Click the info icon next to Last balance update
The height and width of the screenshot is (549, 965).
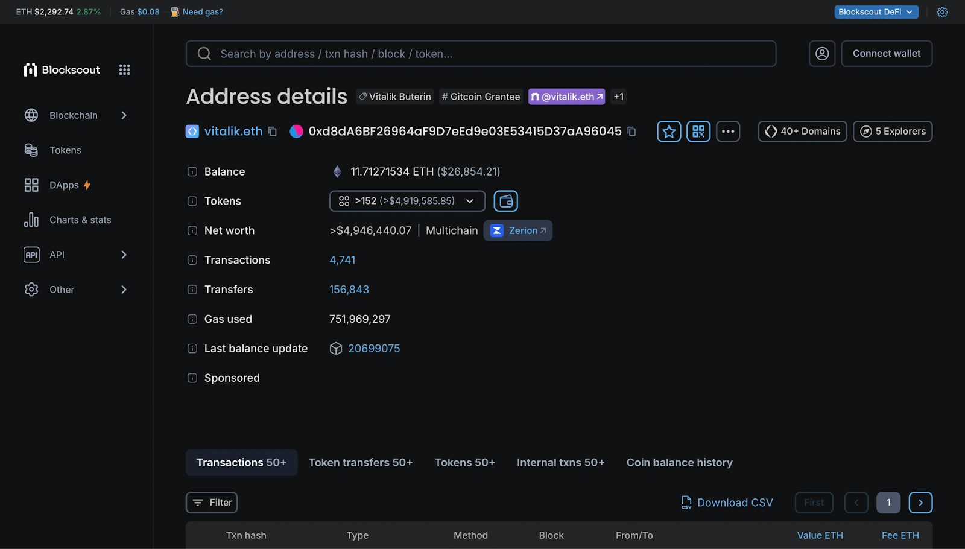[192, 349]
